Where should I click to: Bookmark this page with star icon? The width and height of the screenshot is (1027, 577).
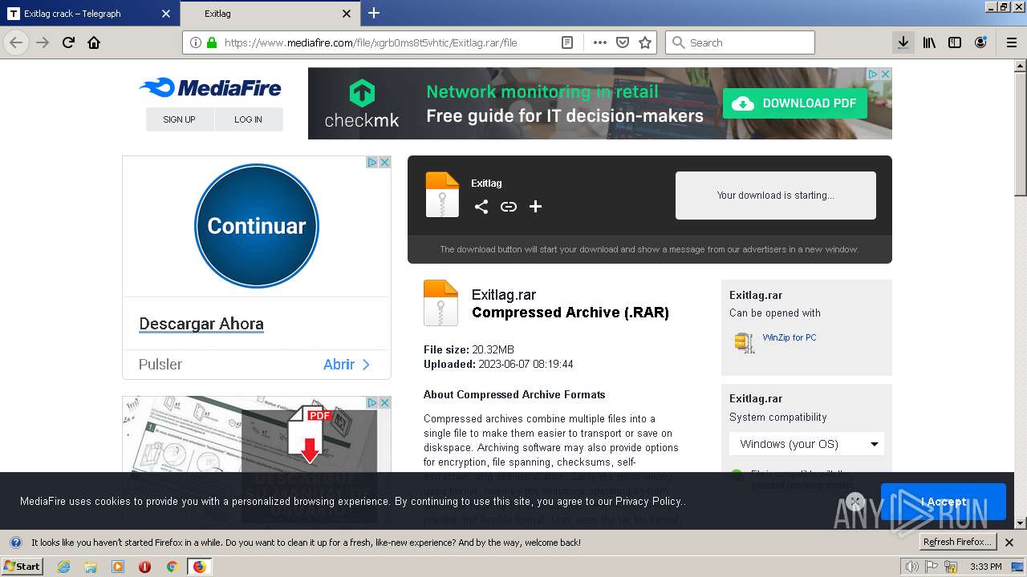644,42
